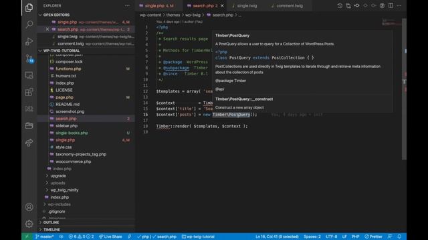428x240 pixels.
Task: Open Manage settings gear icon
Action: pos(29,224)
